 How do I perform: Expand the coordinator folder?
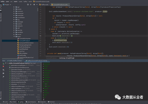[x=14, y=18]
